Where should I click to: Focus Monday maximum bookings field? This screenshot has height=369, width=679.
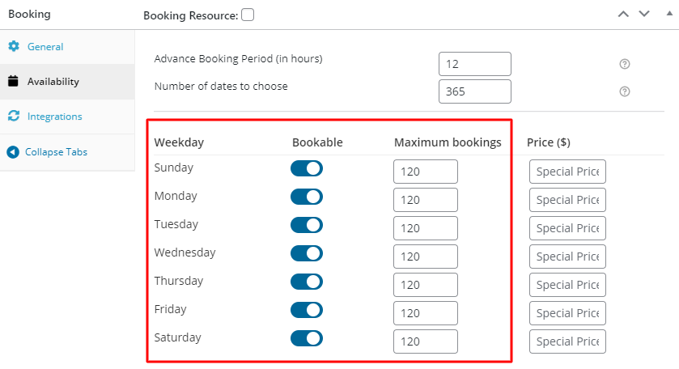425,200
